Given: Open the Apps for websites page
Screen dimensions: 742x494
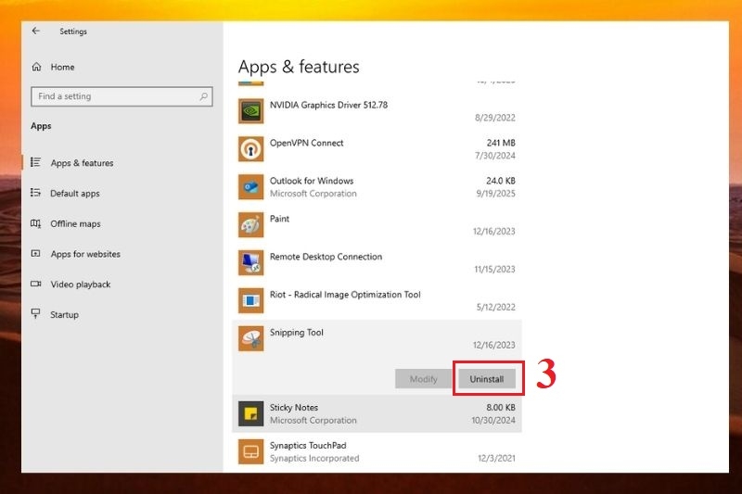Looking at the screenshot, I should [x=85, y=254].
